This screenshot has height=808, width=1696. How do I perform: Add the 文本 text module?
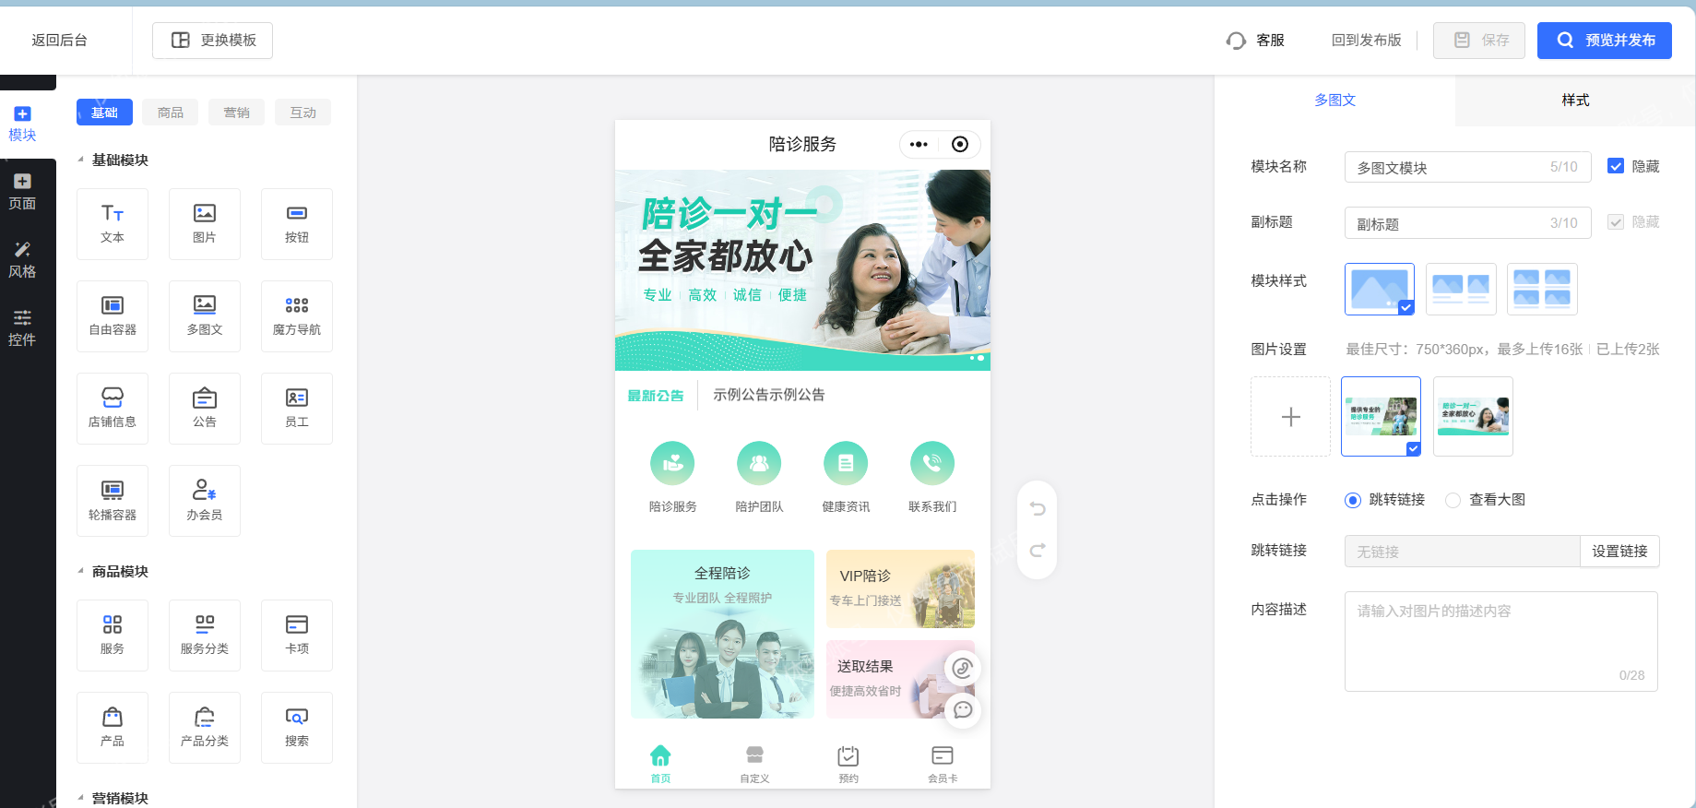coord(113,224)
